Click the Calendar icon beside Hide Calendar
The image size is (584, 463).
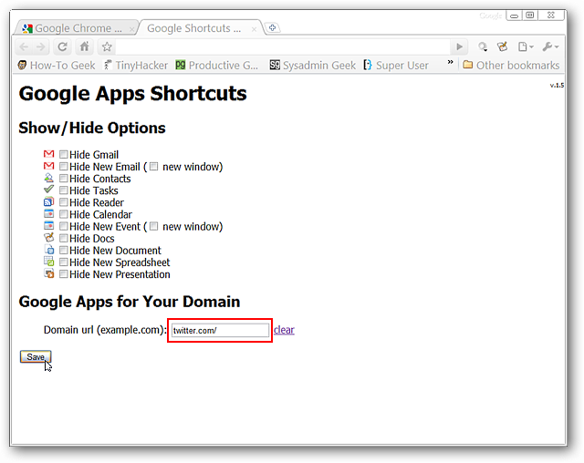(x=48, y=214)
